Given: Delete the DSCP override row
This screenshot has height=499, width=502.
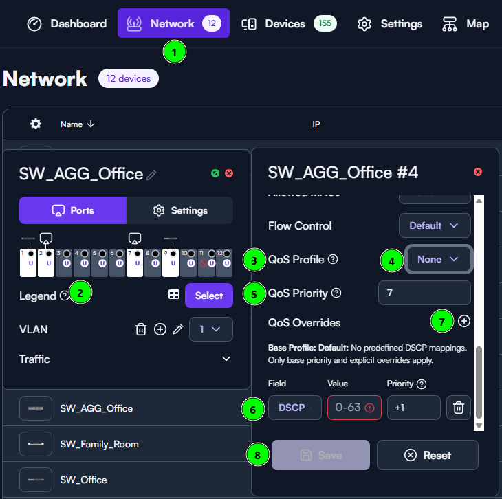Looking at the screenshot, I should click(x=458, y=408).
